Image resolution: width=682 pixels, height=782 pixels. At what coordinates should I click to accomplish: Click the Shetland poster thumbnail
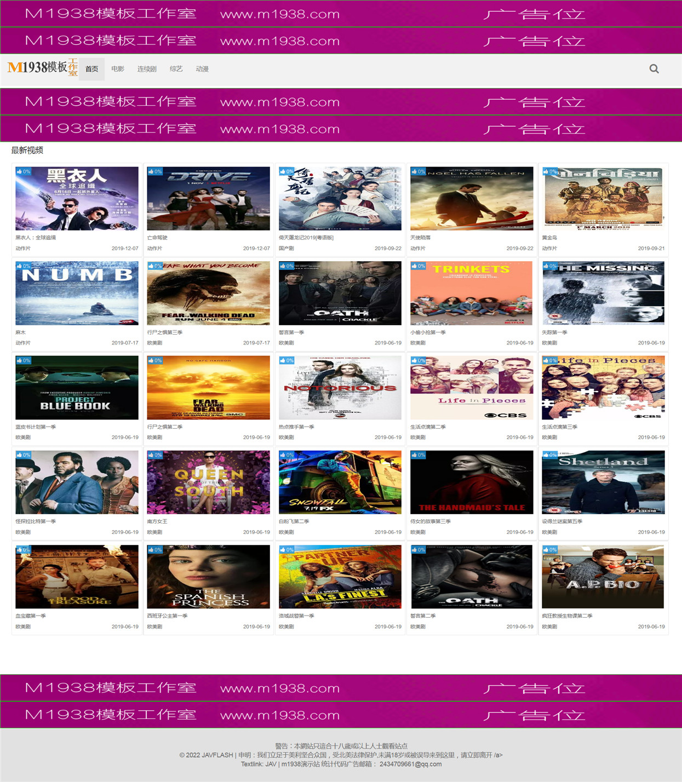coord(603,482)
